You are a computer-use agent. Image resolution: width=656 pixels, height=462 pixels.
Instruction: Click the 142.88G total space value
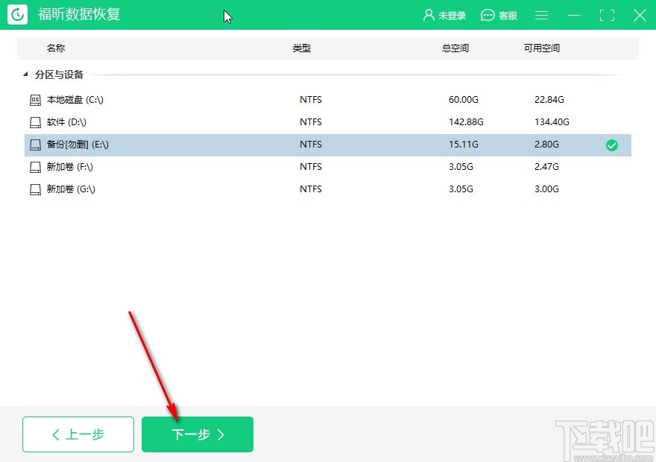click(466, 122)
